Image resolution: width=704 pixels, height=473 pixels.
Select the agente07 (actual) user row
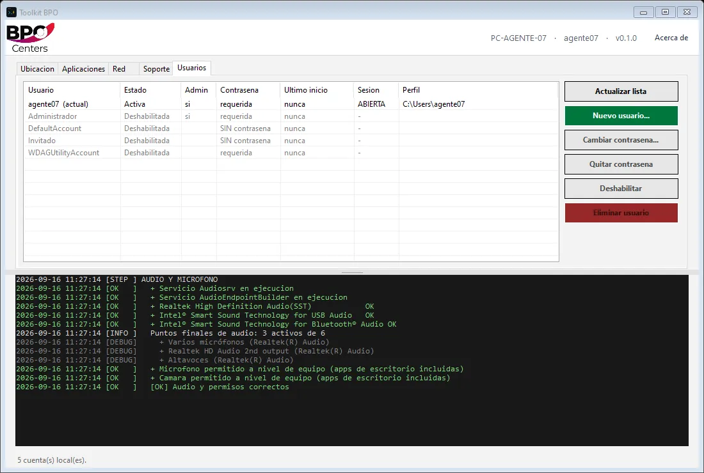(291, 104)
